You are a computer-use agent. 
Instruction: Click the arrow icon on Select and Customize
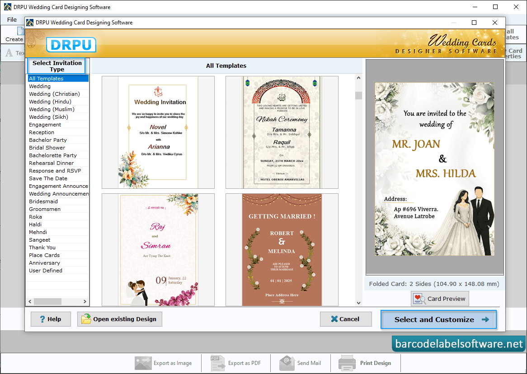pos(485,319)
